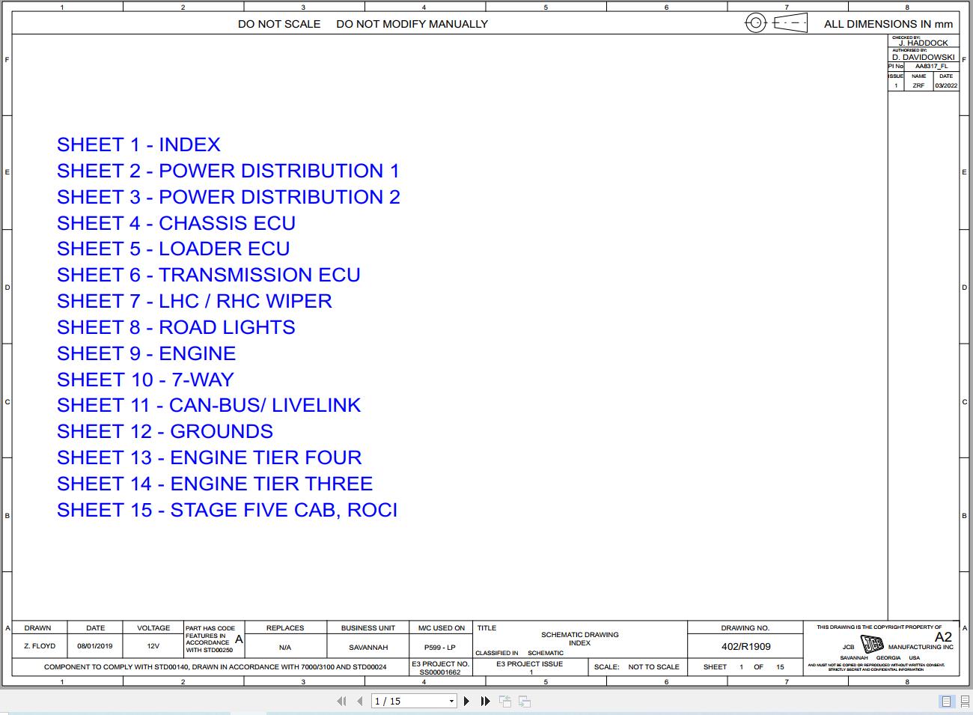Go to the first page
Viewport: 973px width, 715px height.
(342, 701)
